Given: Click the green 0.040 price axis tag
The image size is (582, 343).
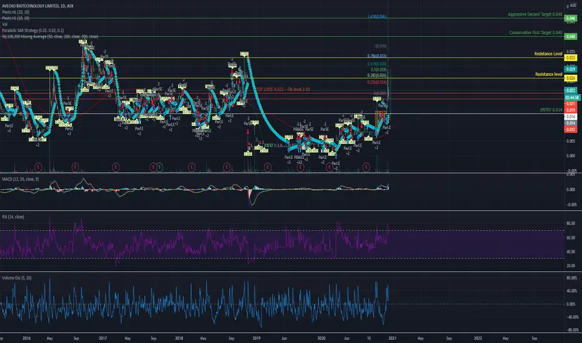Looking at the screenshot, I should point(571,36).
